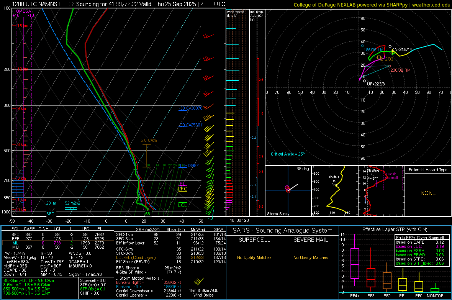Select the highlighted ML parcel row
The image size is (452, 300).
tap(58, 243)
